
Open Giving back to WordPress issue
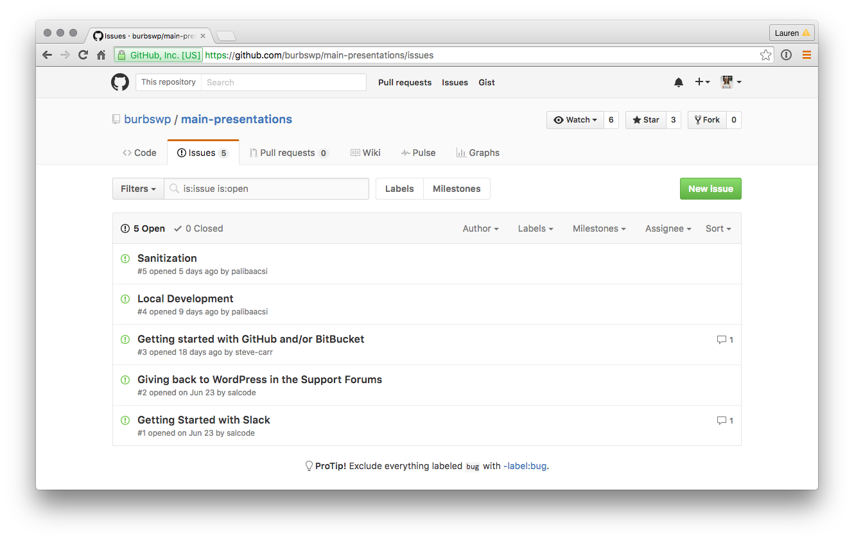(259, 379)
